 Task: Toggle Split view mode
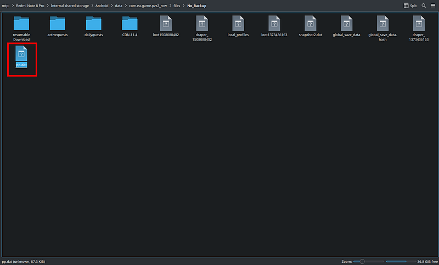(410, 5)
